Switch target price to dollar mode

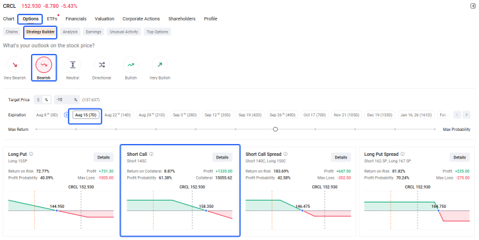(38, 99)
